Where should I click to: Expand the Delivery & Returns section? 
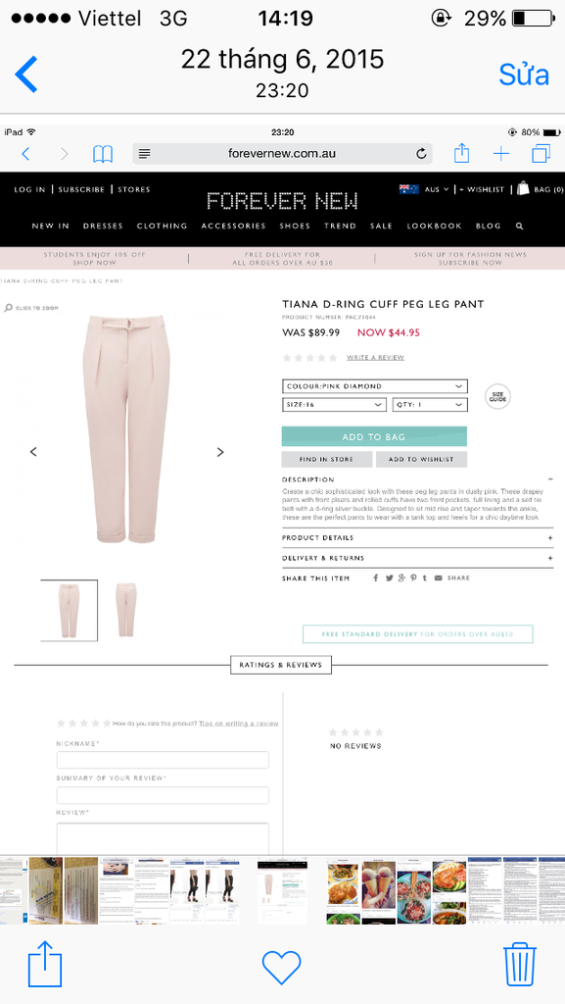417,558
